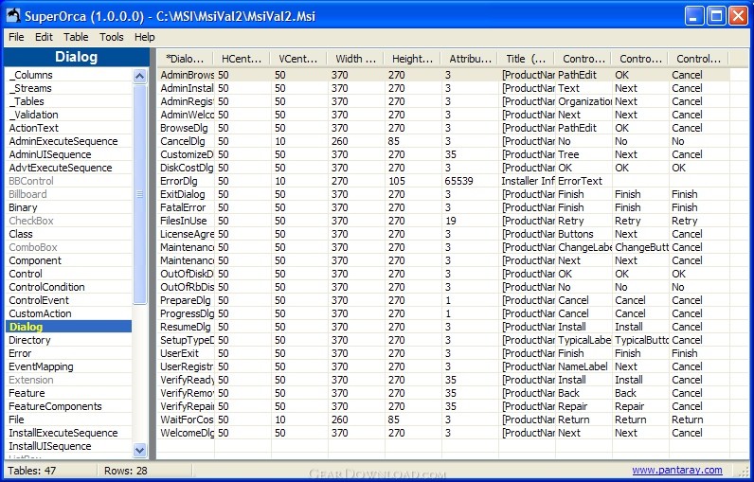Open the Table menu
This screenshot has width=754, height=482.
click(x=76, y=37)
